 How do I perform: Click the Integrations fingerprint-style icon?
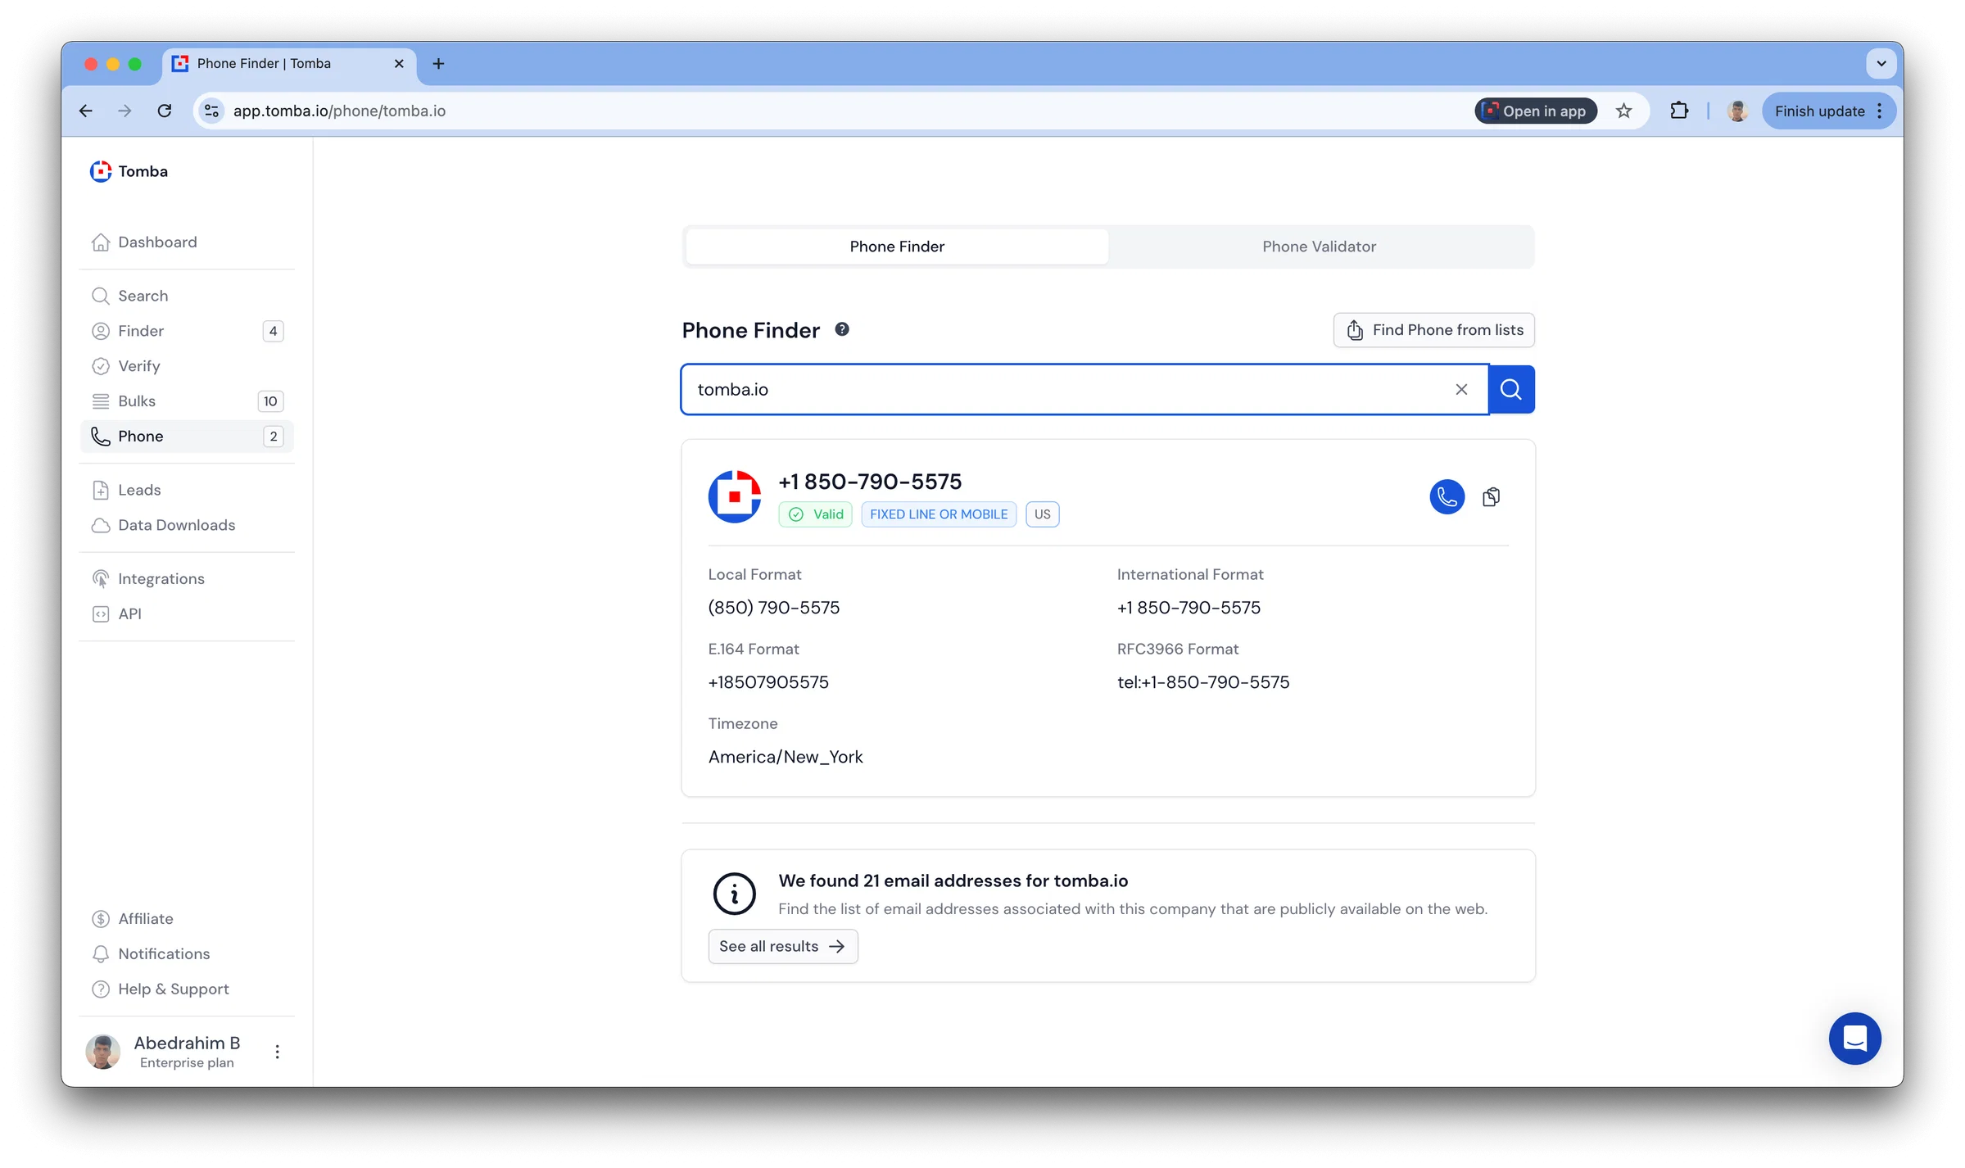pos(101,579)
